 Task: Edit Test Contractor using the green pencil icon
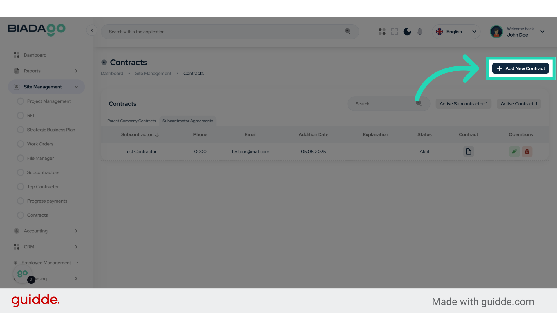[514, 151]
